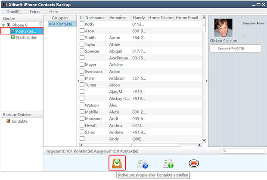Click the Svensson Adam contact photo
The height and width of the screenshot is (180, 267).
point(223,28)
